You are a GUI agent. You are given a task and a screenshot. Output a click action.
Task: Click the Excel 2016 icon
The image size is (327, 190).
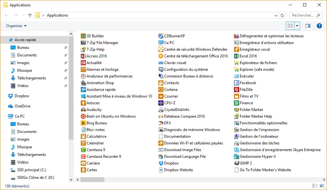click(x=237, y=56)
